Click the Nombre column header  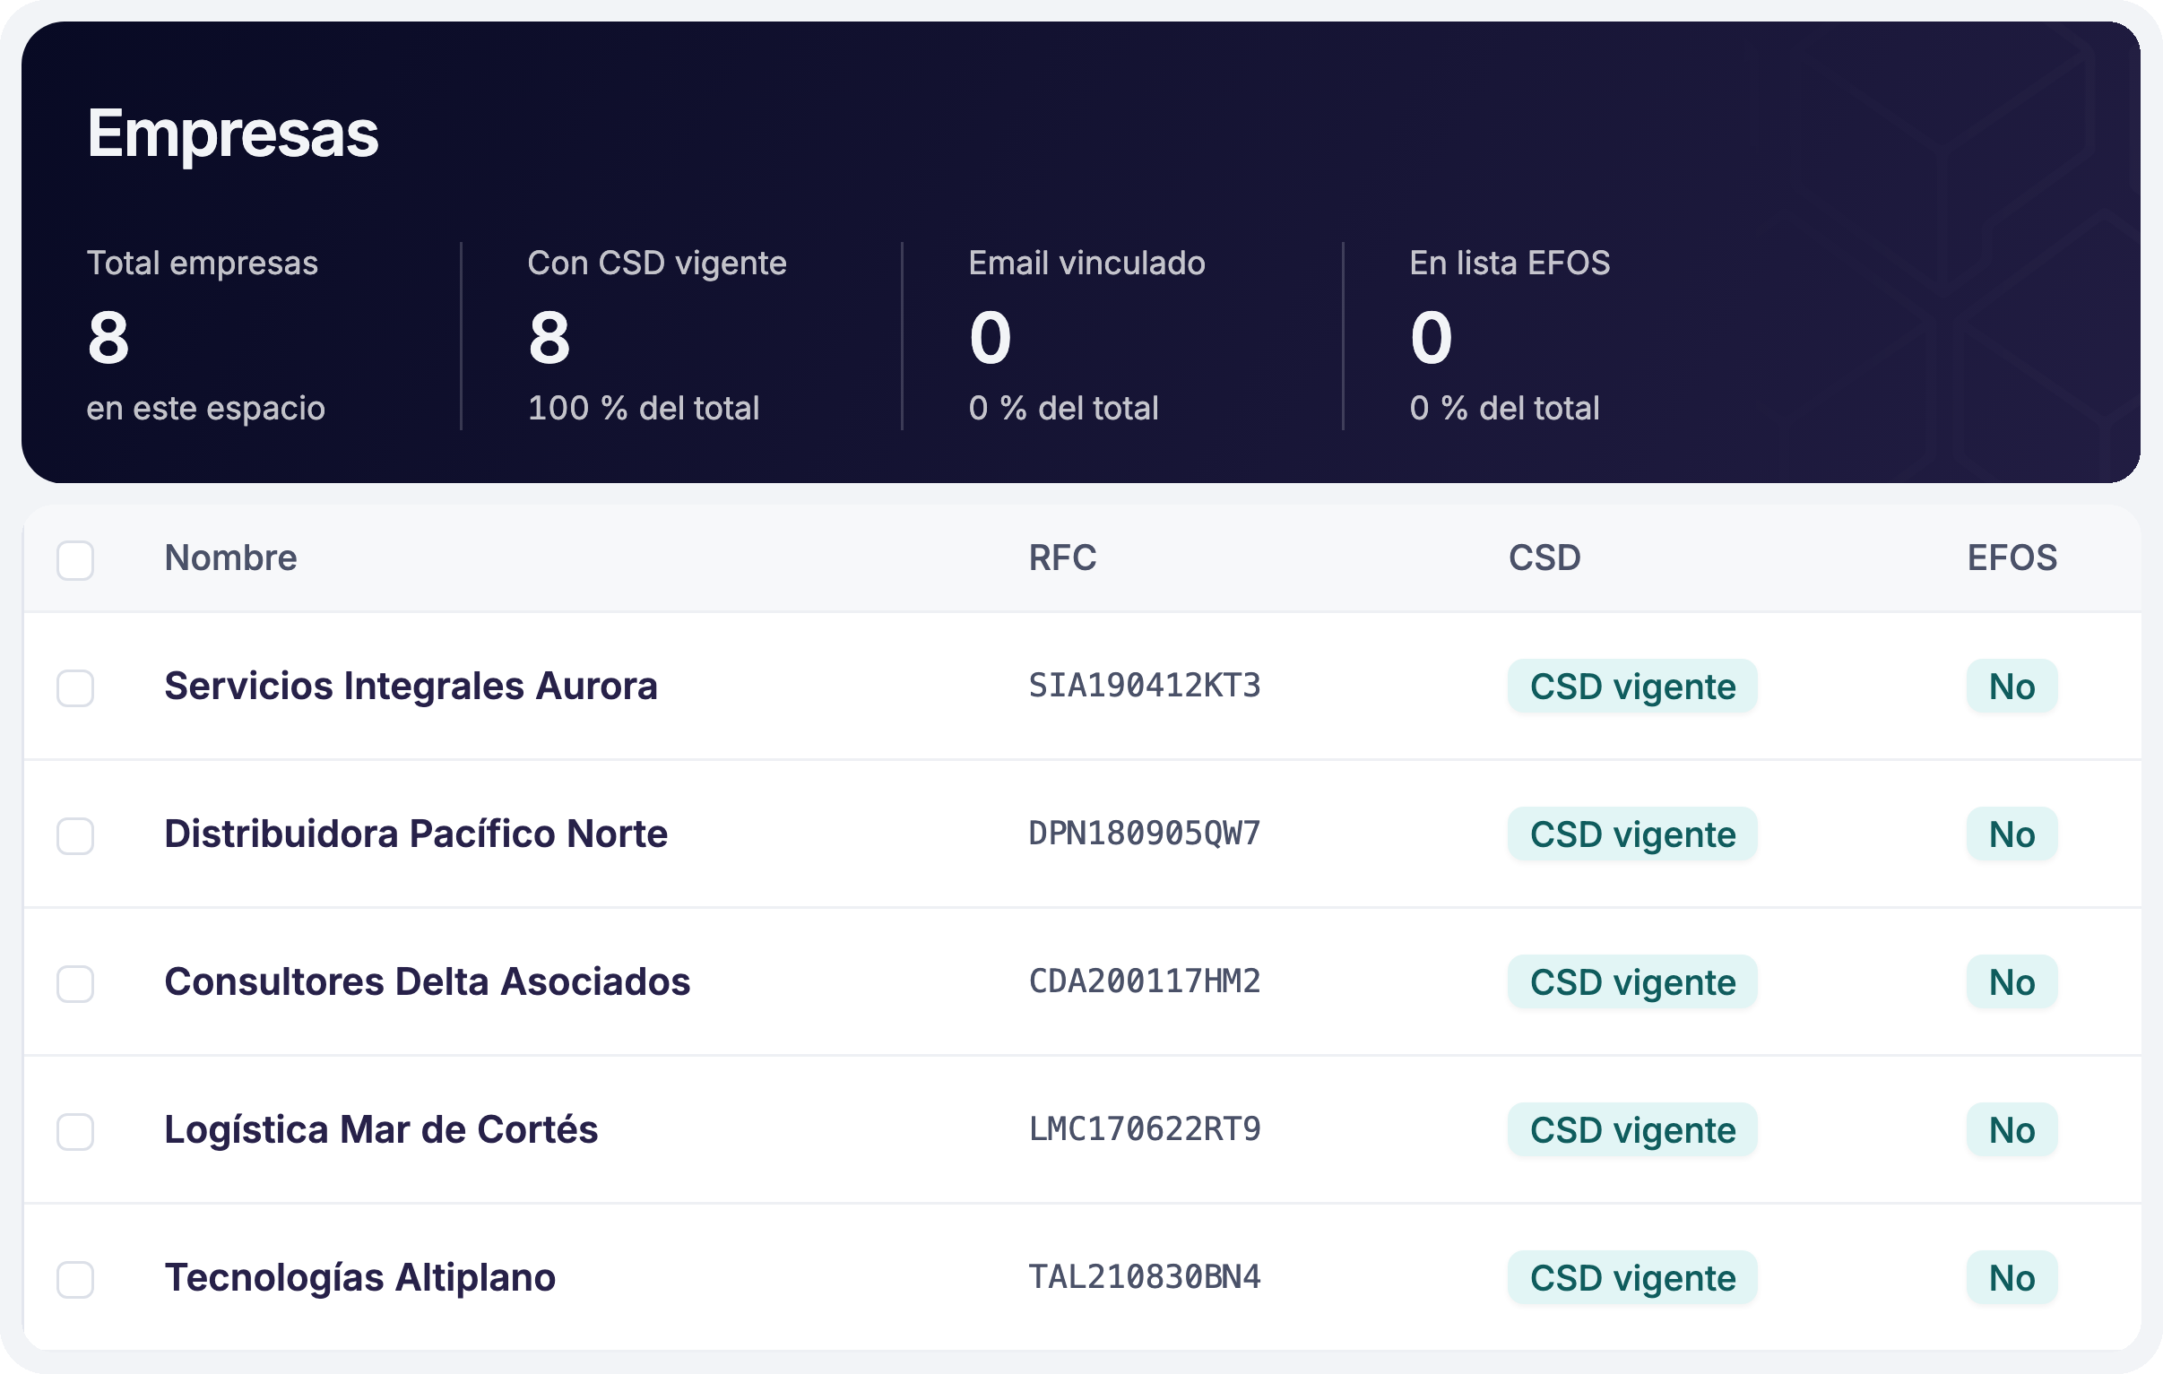(x=231, y=558)
